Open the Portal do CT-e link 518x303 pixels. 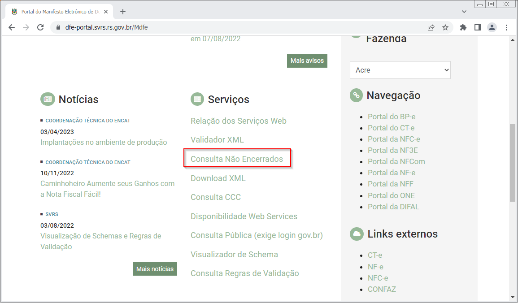(x=391, y=128)
